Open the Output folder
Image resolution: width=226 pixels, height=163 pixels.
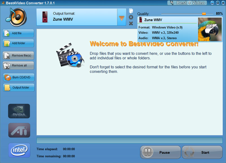(19, 87)
